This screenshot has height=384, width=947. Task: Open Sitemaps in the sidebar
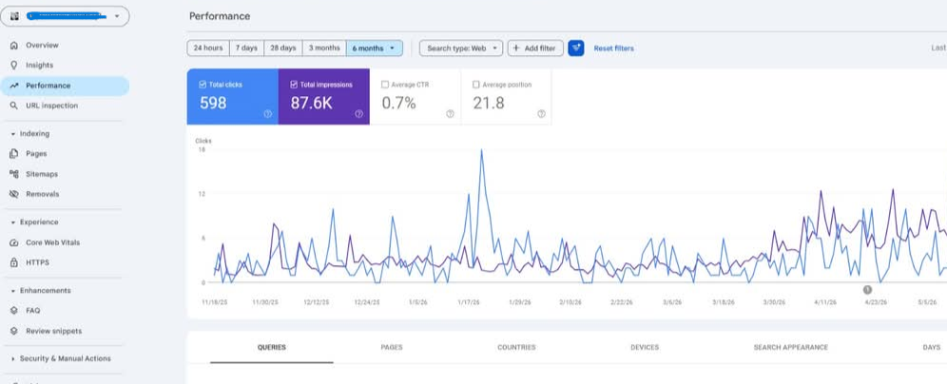click(42, 174)
